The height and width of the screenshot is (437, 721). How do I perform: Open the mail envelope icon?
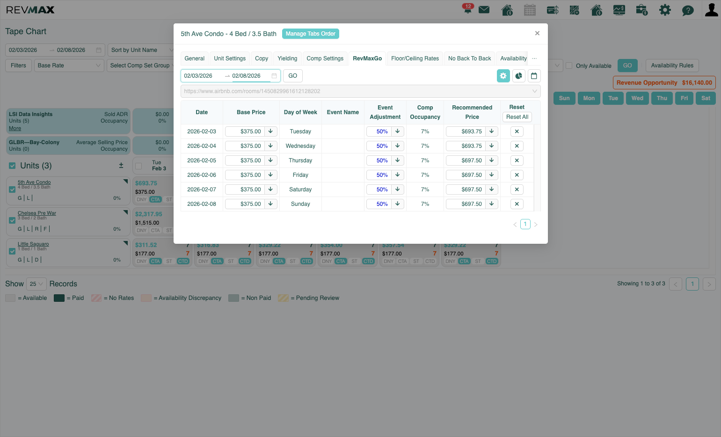coord(484,10)
